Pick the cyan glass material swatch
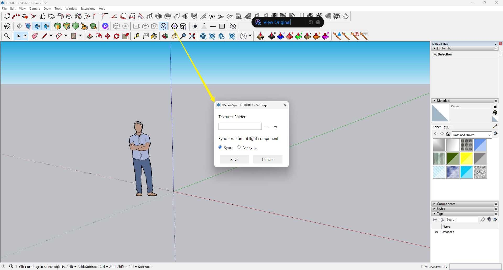This screenshot has width=503, height=270. pos(467,172)
